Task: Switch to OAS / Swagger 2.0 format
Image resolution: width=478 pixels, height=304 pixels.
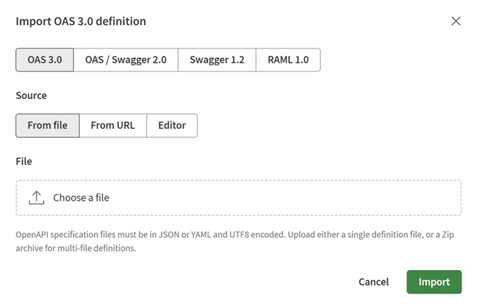Action: tap(126, 60)
